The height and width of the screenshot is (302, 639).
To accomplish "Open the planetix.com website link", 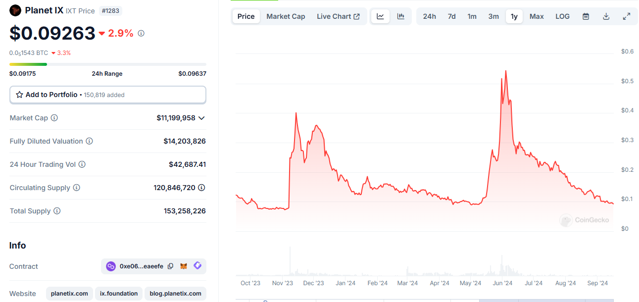I will coord(69,294).
